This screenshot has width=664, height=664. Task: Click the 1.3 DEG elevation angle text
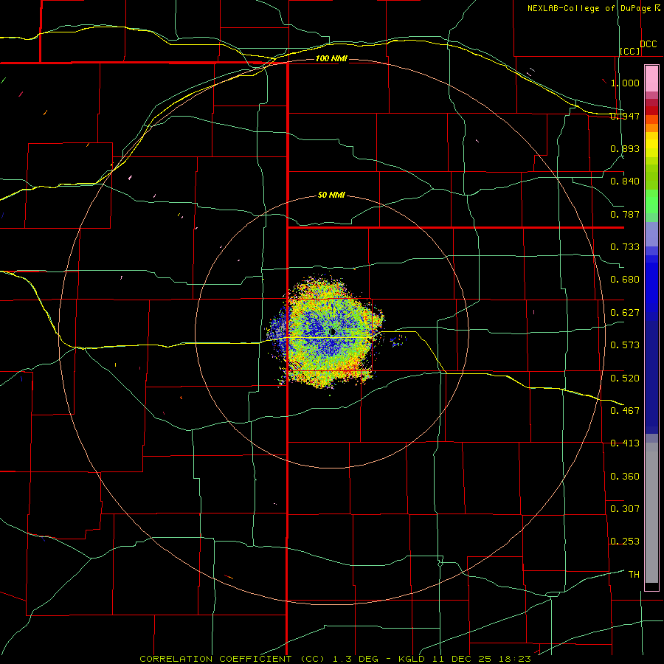(x=356, y=659)
